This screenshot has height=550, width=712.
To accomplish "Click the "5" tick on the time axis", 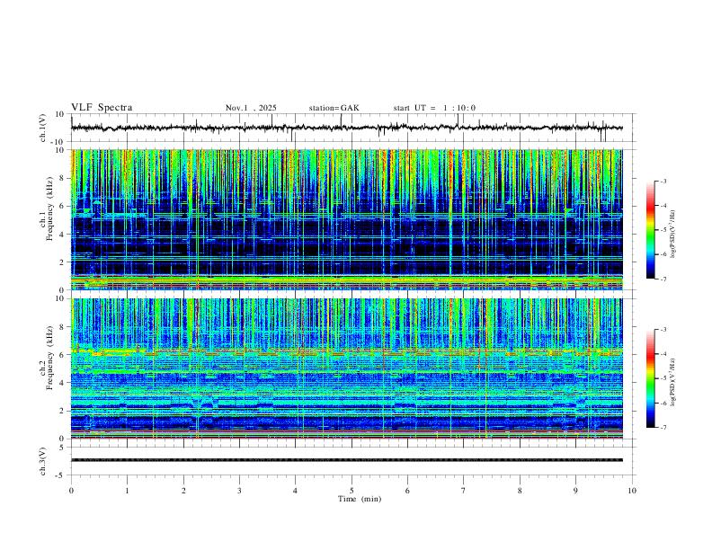I will click(352, 491).
